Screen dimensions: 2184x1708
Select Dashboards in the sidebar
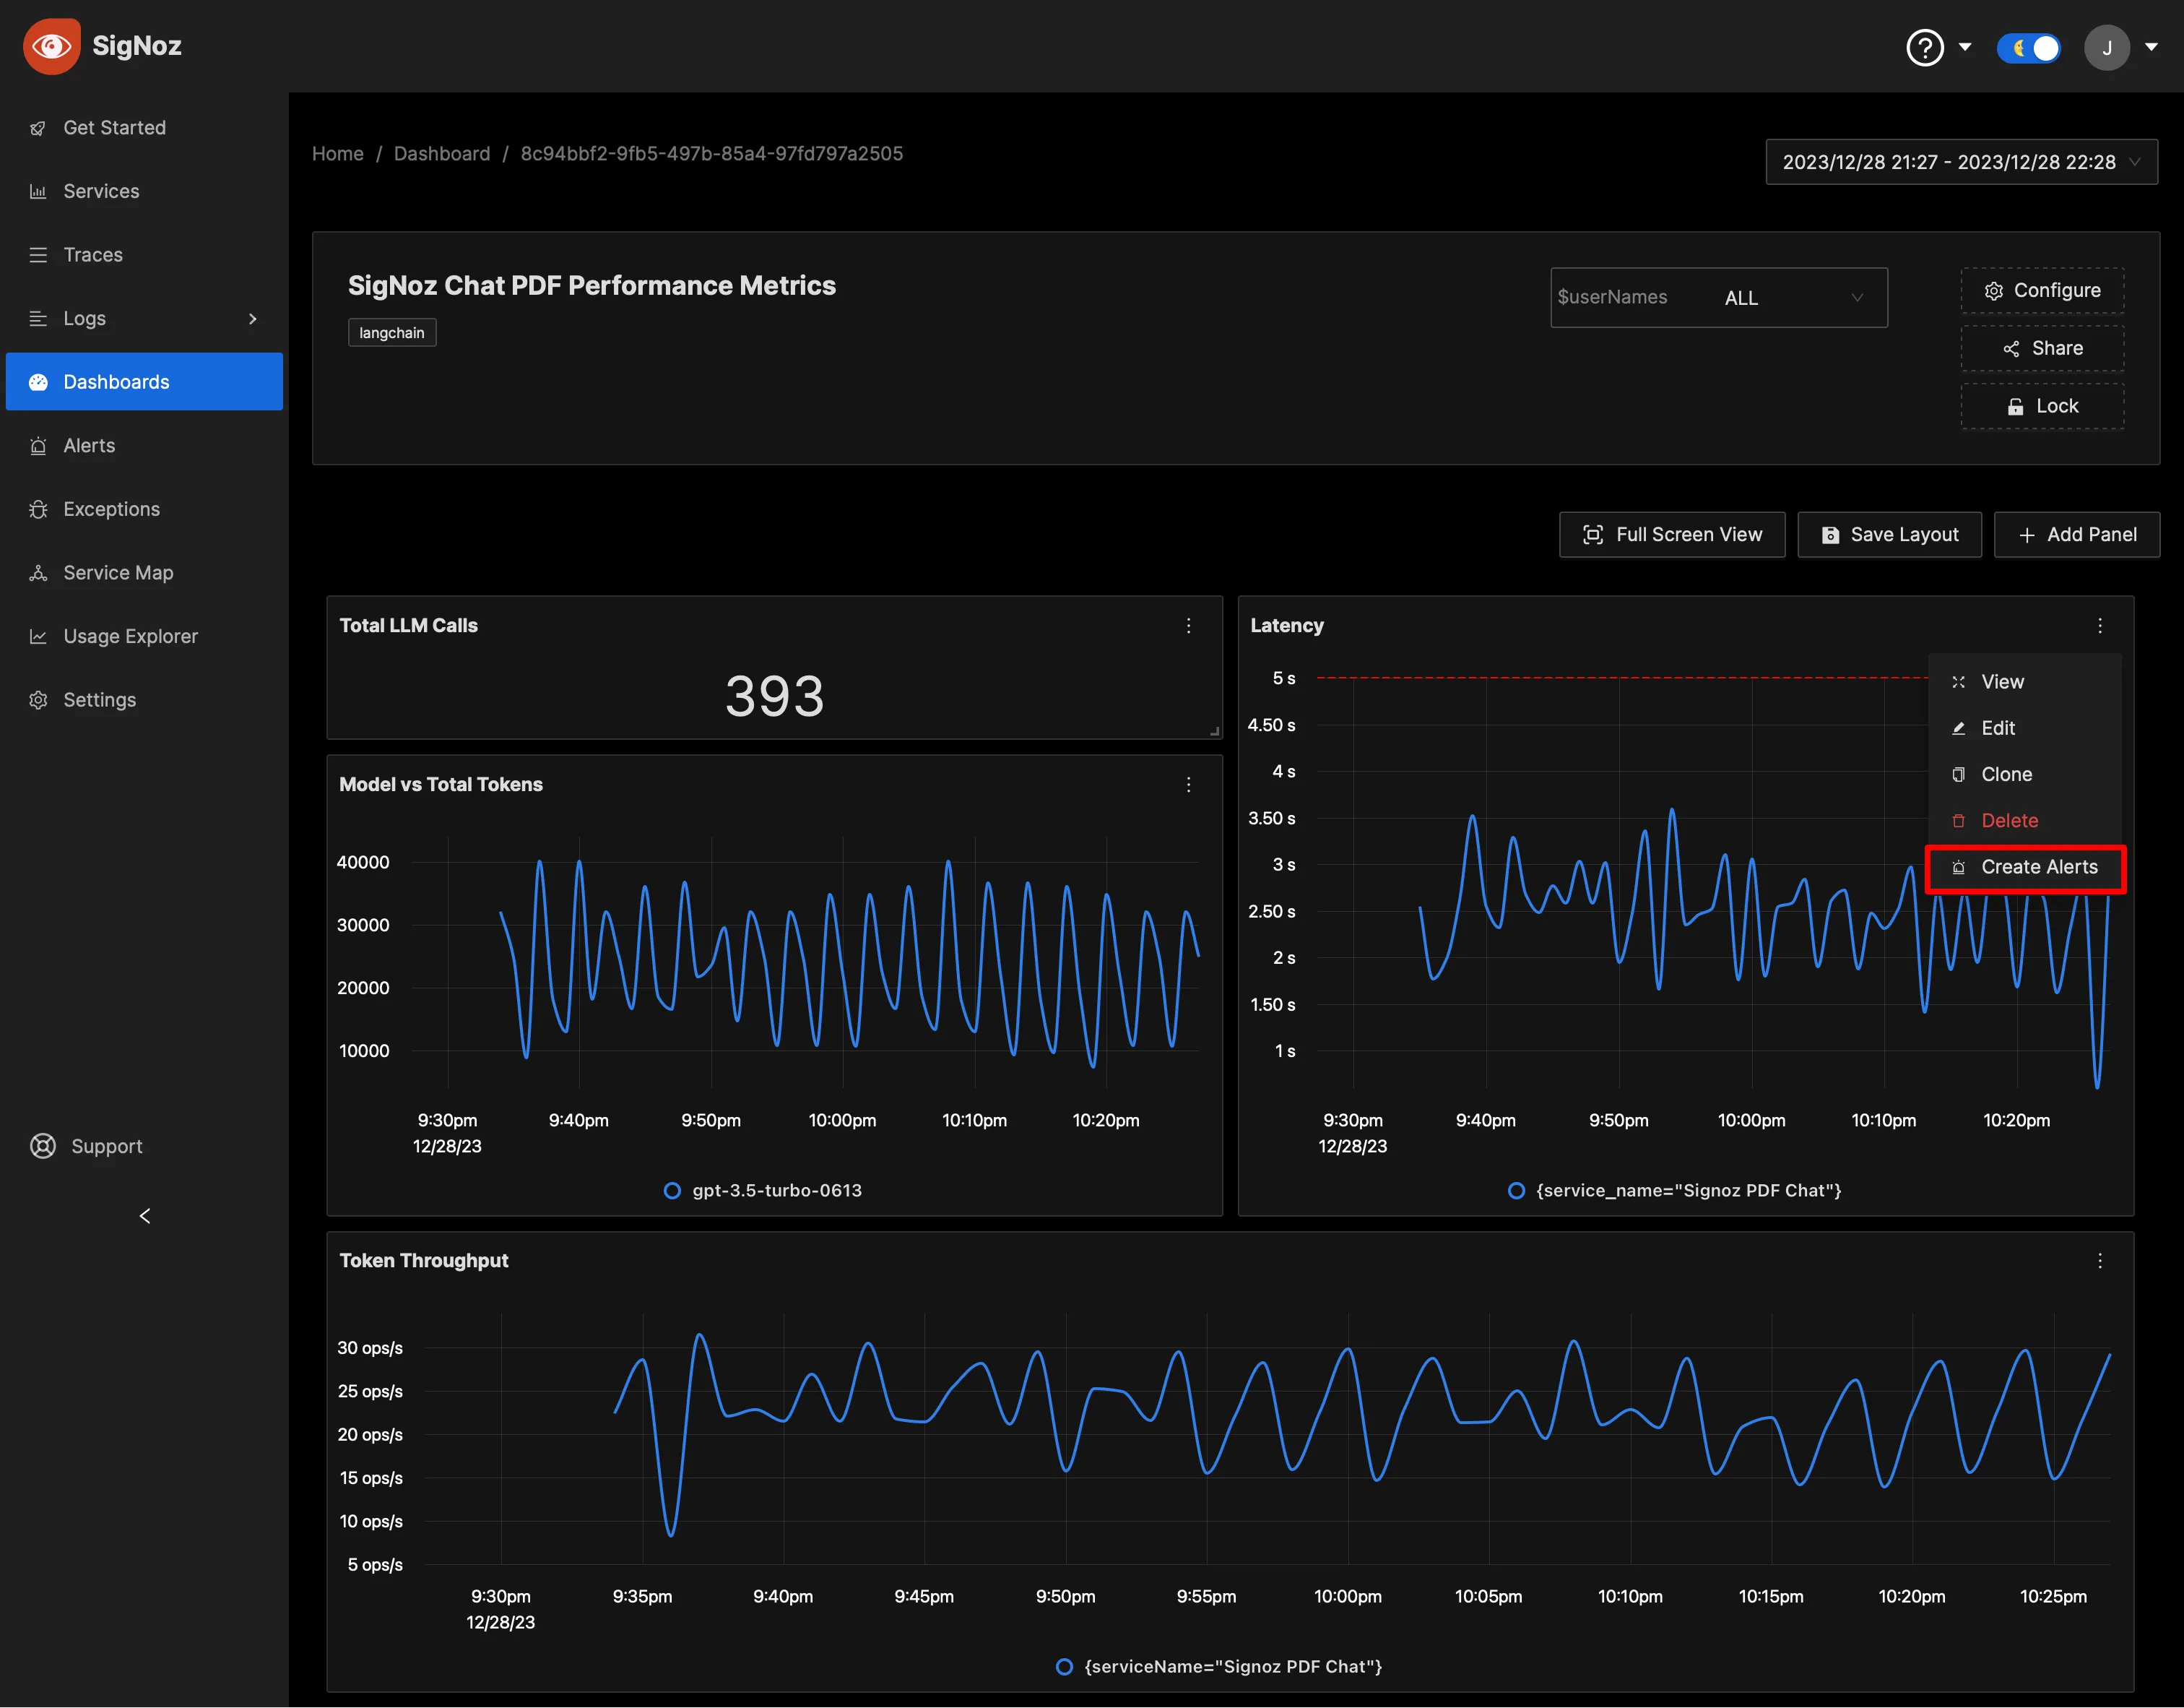[x=144, y=382]
